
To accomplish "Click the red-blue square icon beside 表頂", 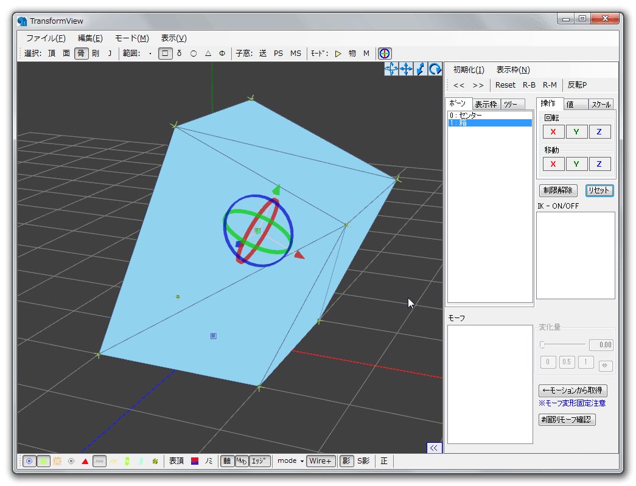I will 195,461.
